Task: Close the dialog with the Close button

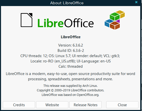Action: 122,105
